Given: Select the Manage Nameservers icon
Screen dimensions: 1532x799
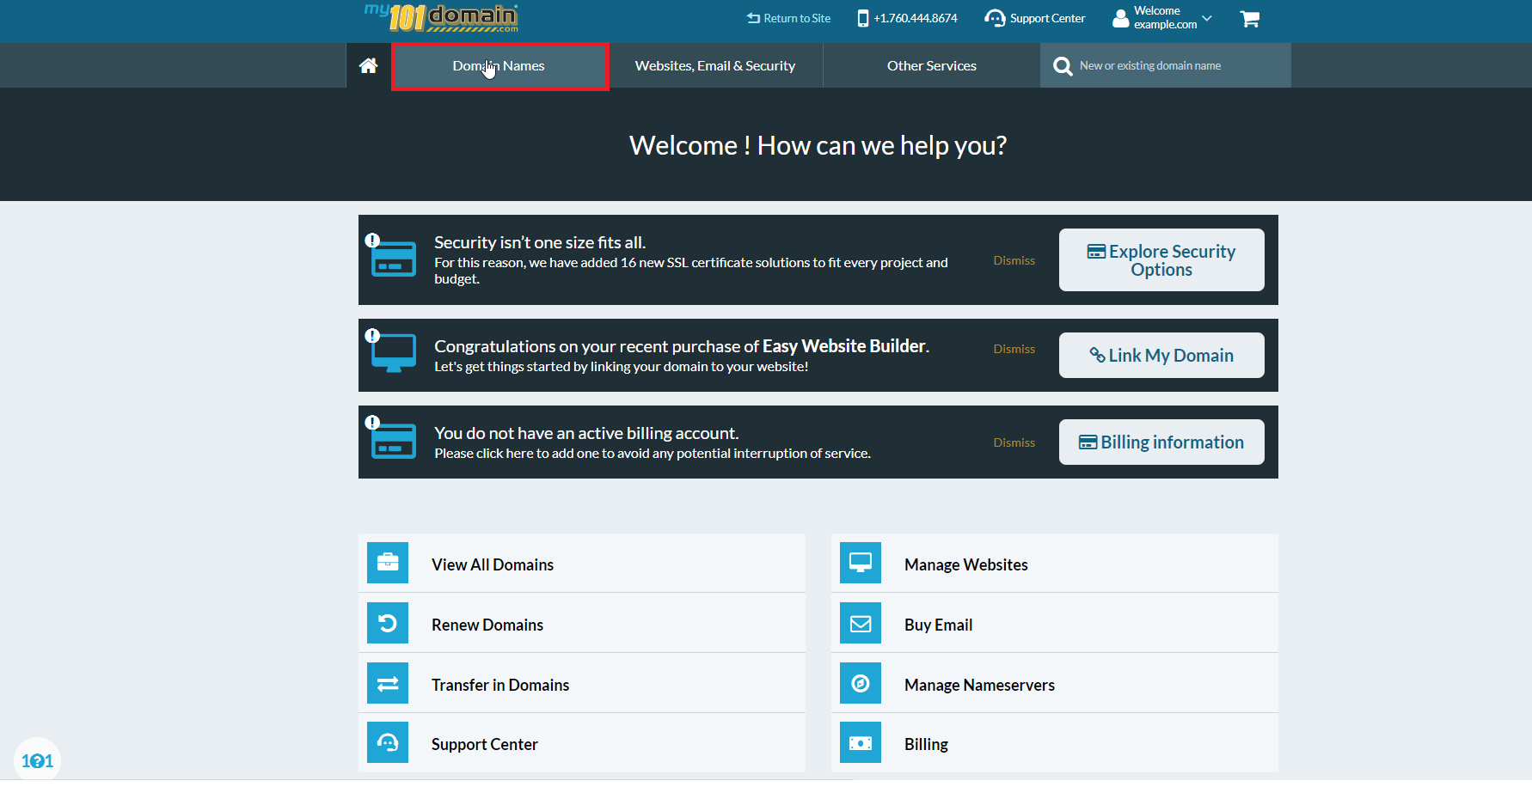Looking at the screenshot, I should click(x=860, y=683).
